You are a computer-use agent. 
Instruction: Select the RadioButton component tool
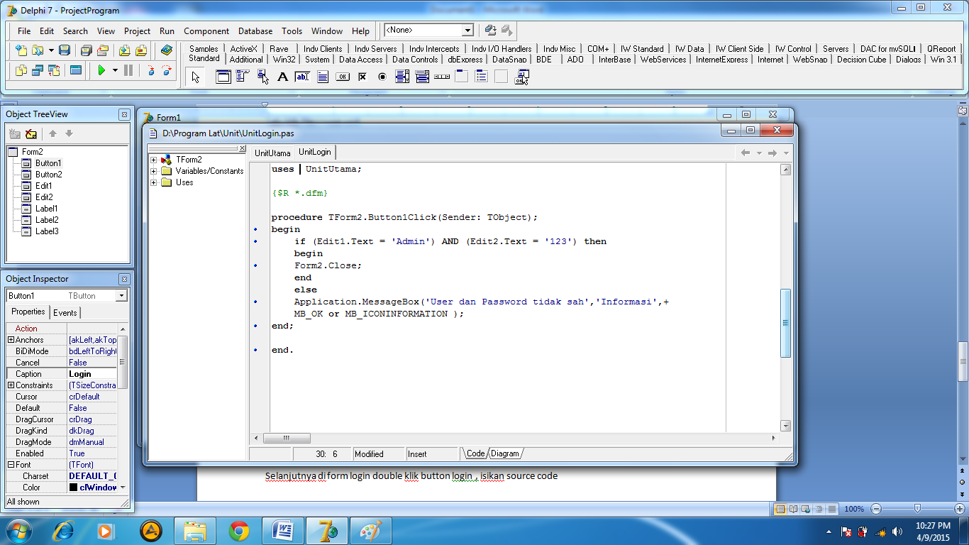(x=383, y=77)
